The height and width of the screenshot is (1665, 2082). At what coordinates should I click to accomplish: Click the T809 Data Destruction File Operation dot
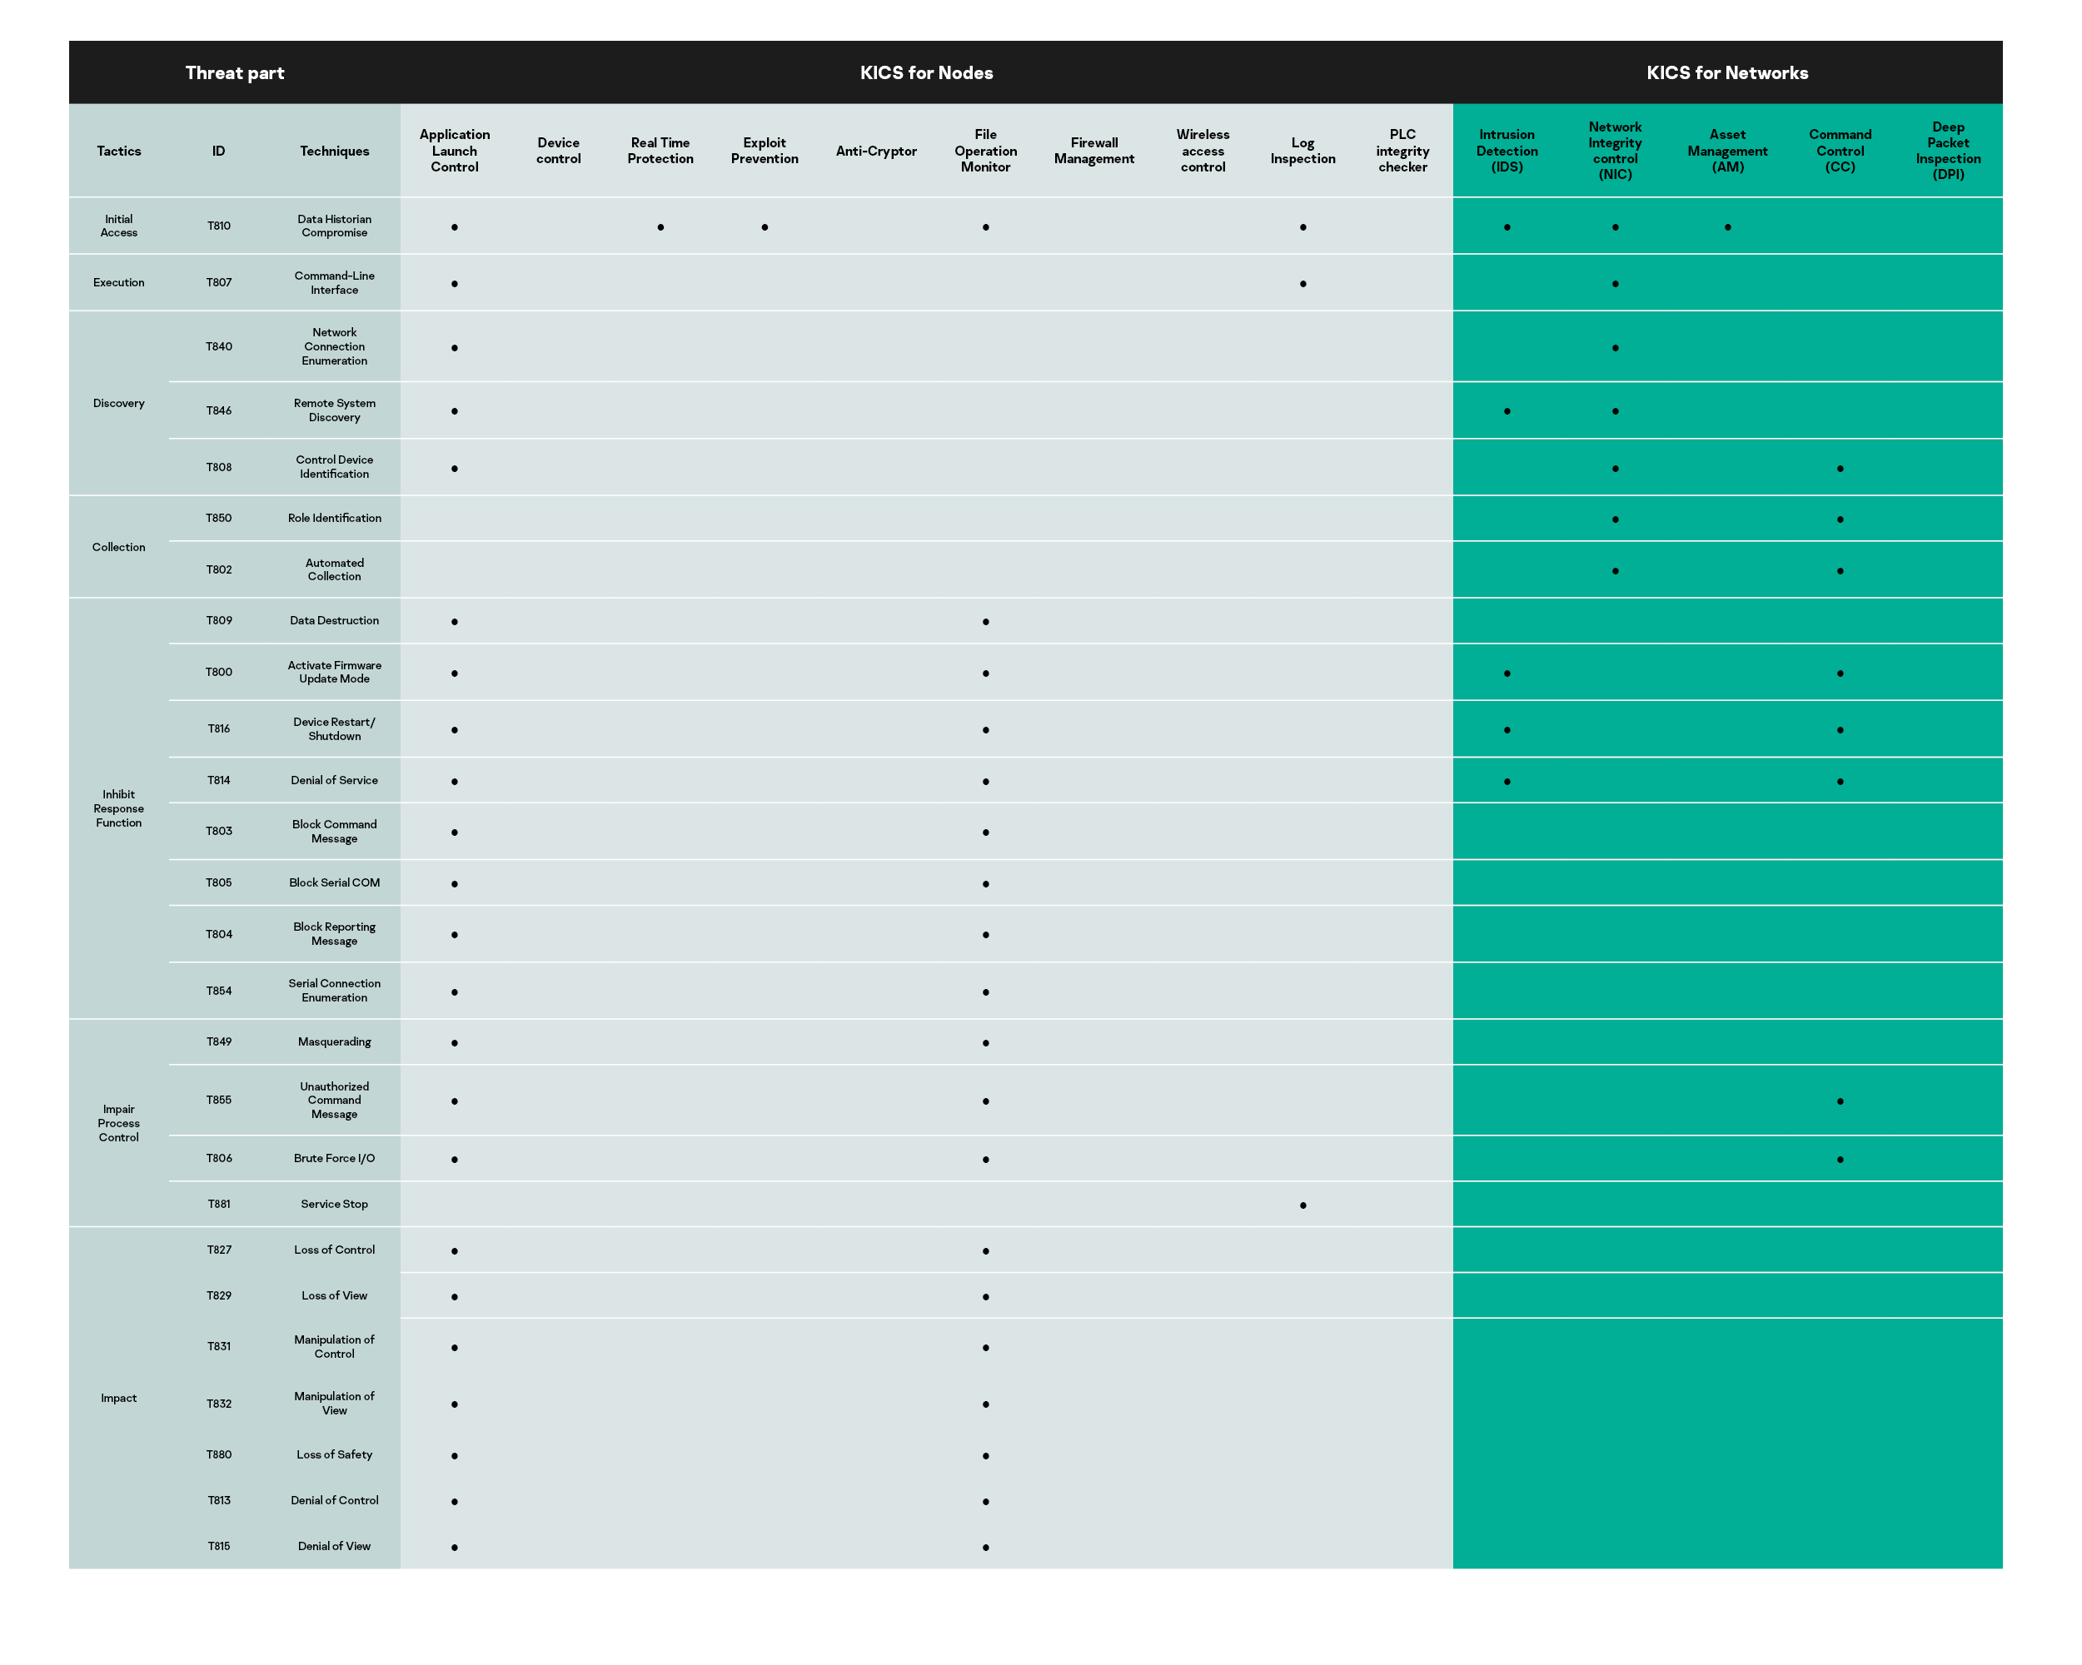(x=985, y=622)
